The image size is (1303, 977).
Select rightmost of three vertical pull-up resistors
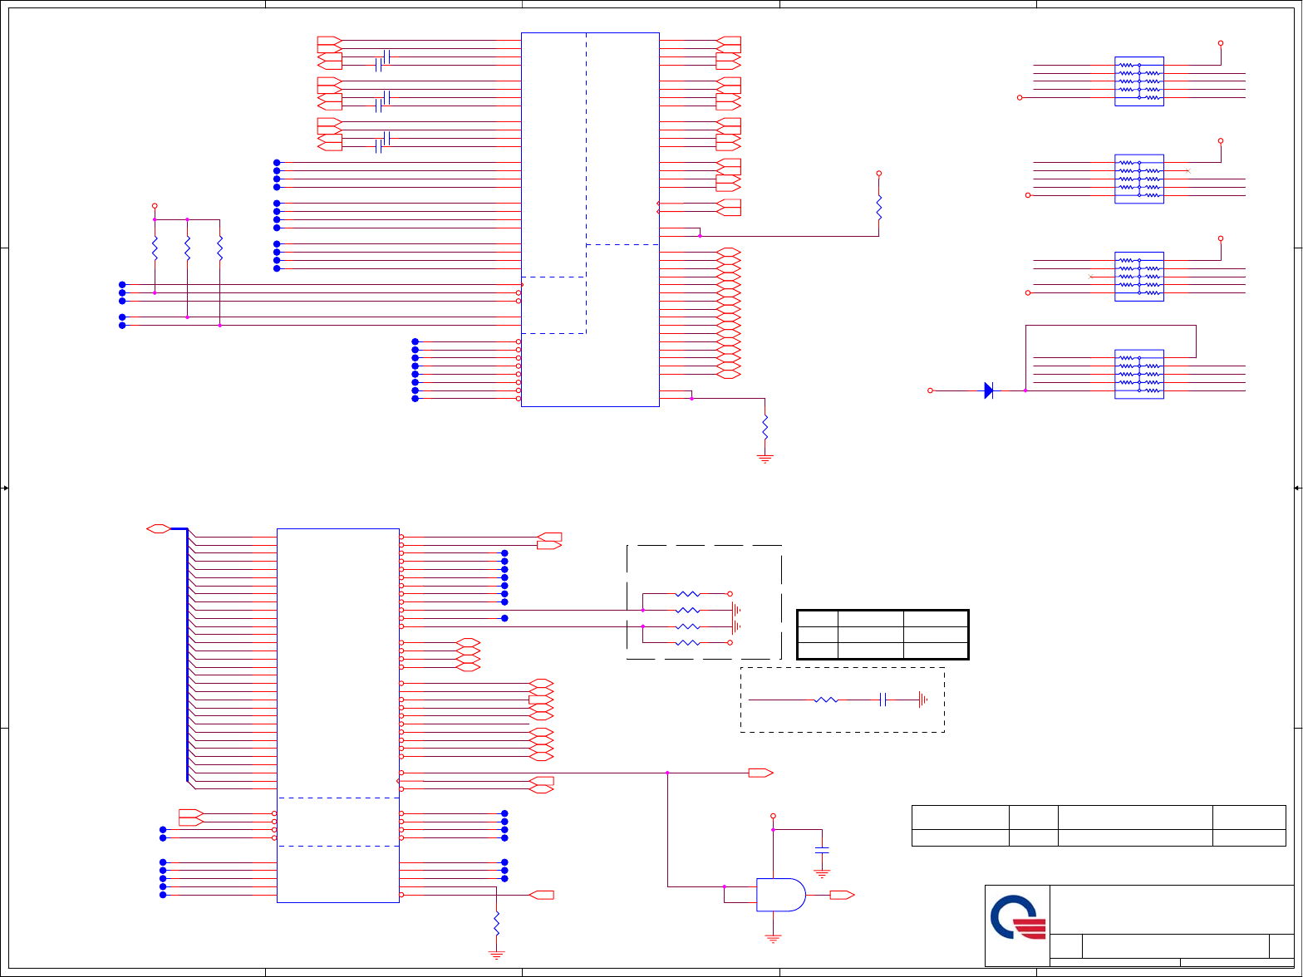pos(219,248)
